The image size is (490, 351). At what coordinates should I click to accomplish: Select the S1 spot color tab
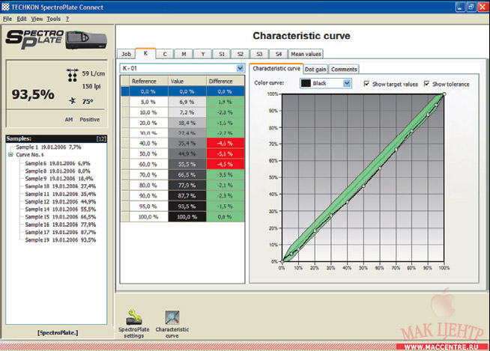pos(222,54)
